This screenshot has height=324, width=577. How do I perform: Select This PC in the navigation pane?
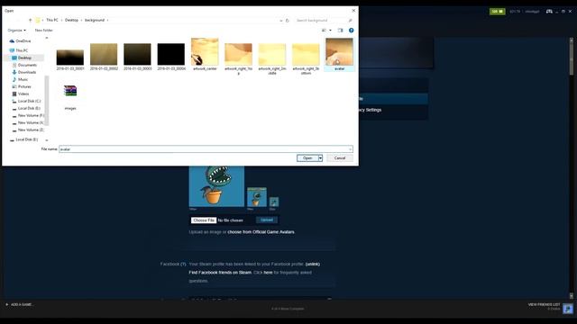pos(22,50)
